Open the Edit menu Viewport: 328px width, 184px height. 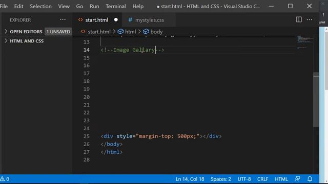coord(18,6)
